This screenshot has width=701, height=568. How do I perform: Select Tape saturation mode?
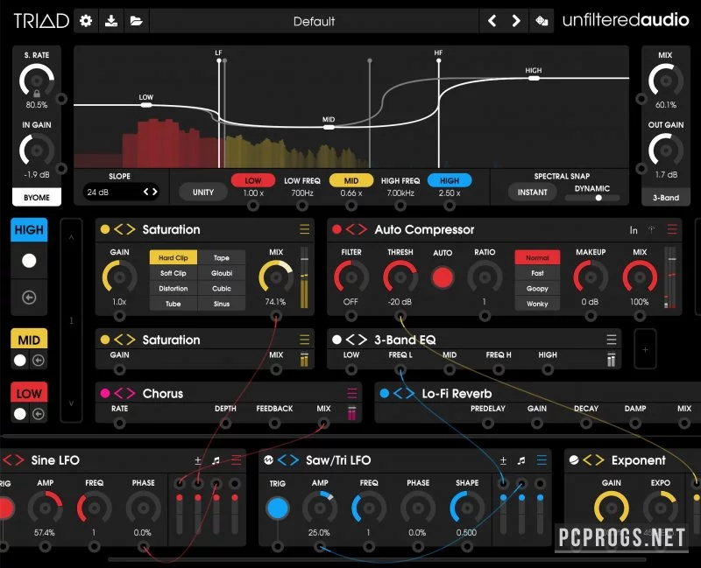pos(222,257)
